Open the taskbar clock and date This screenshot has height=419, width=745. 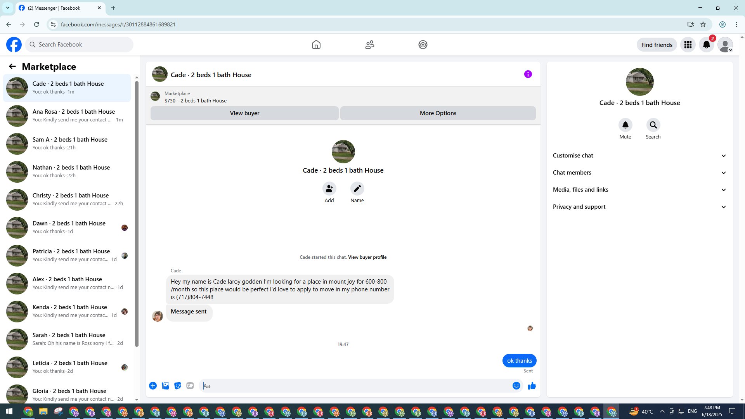[x=712, y=411]
